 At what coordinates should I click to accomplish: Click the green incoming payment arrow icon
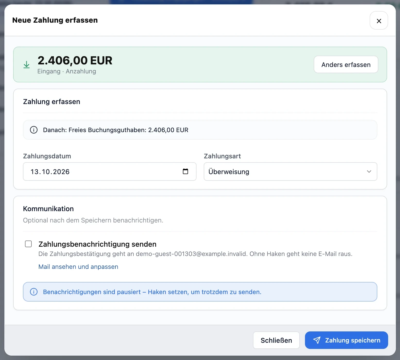[x=27, y=65]
